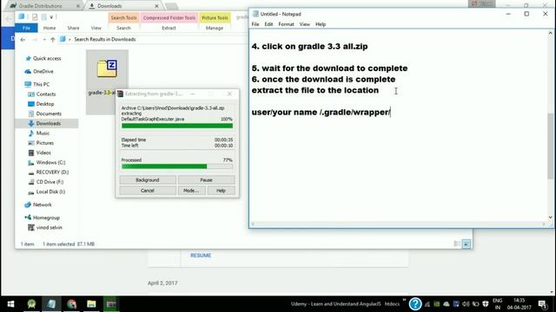
Task: Click the This PC monitor icon
Action: [x=28, y=84]
